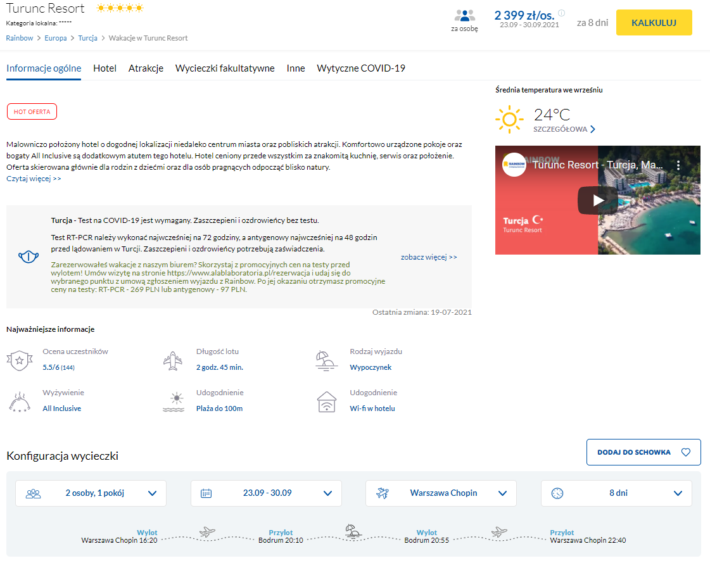The width and height of the screenshot is (710, 563).
Task: Click the All Inclusive meal dish icon
Action: tap(19, 402)
